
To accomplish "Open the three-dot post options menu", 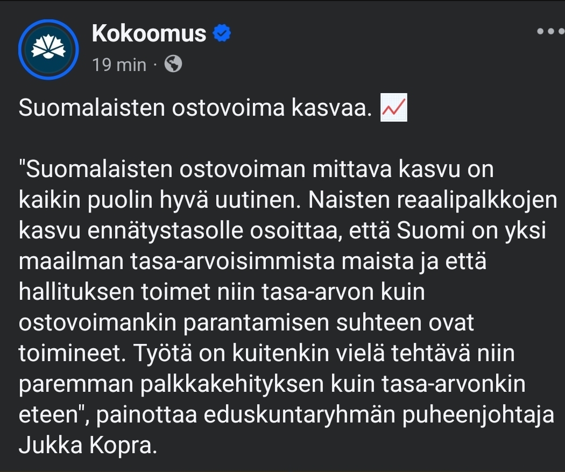I will (551, 31).
